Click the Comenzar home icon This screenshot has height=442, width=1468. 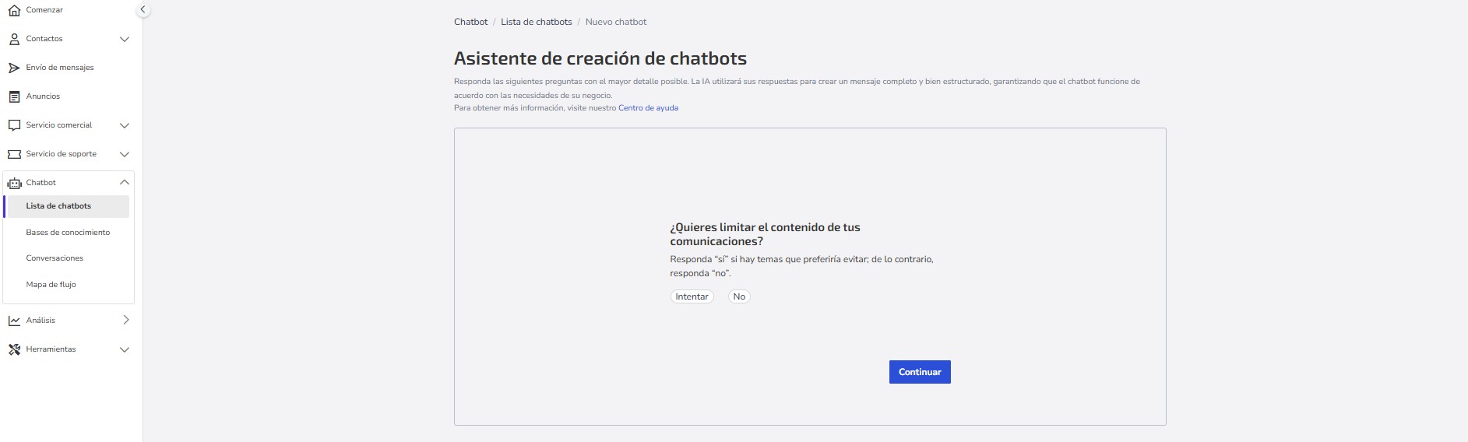(14, 10)
